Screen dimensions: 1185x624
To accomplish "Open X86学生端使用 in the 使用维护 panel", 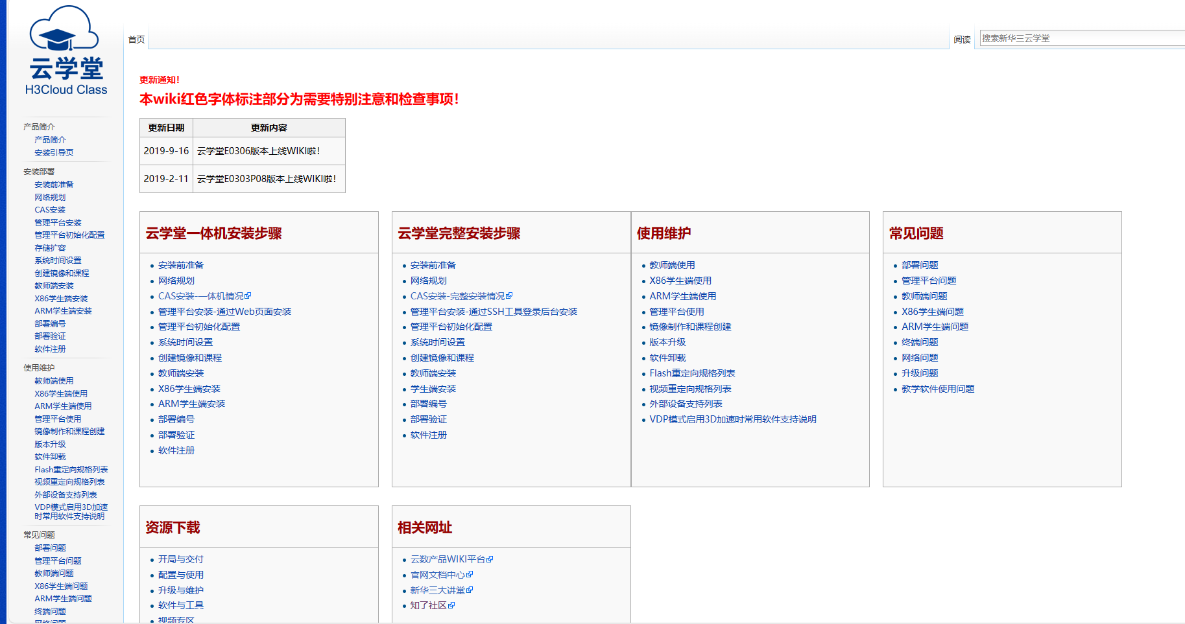I will point(680,281).
